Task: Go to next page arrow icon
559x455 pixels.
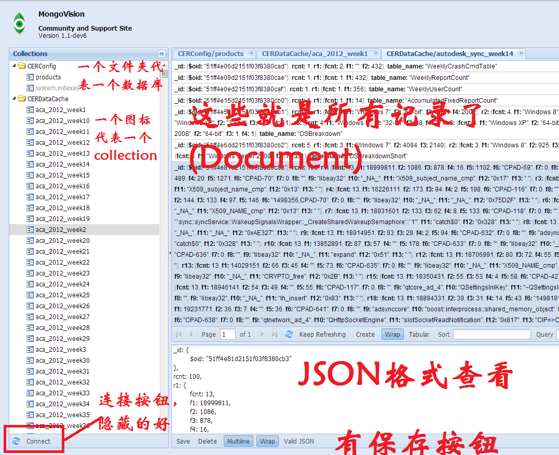Action: (262, 334)
